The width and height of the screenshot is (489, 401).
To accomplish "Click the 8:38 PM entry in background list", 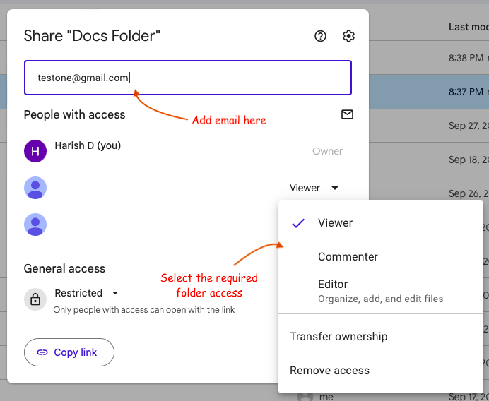I will [x=466, y=58].
